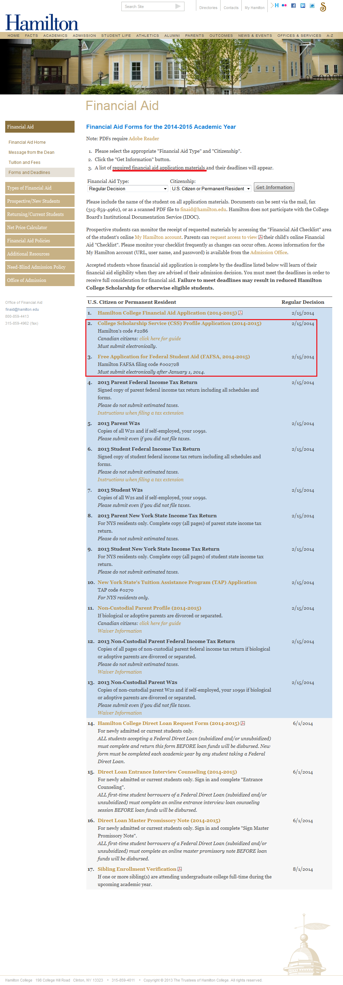Open the Twitter bird icon
Screen dimensions: 343x985
pos(312,6)
